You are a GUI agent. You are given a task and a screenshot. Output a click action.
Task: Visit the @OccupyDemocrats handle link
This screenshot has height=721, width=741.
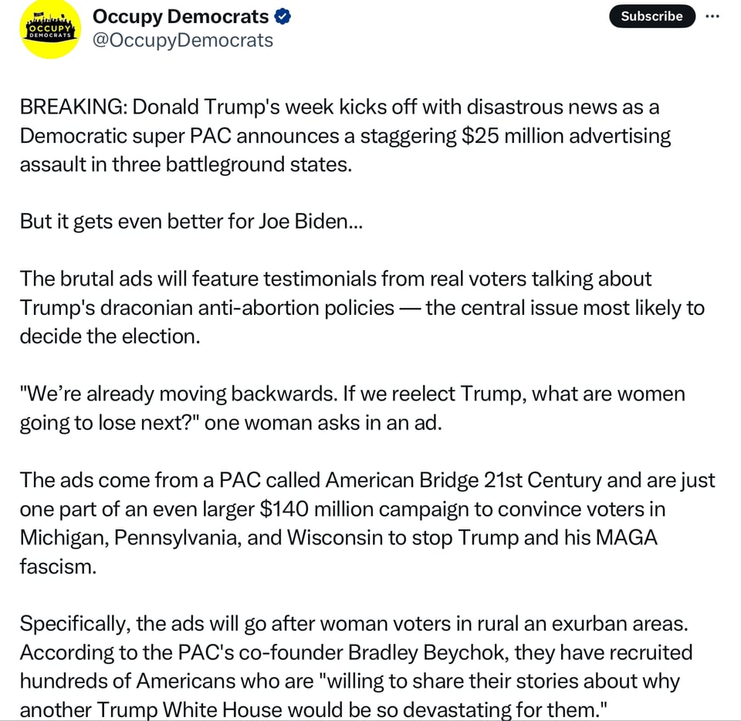(182, 40)
